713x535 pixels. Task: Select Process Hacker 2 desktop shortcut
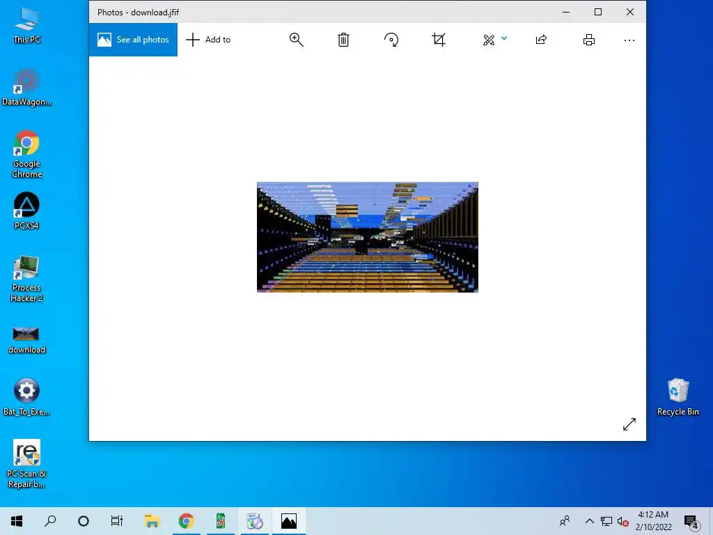pos(27,279)
